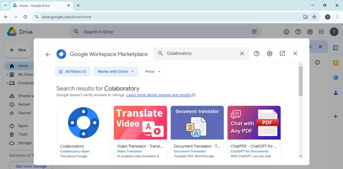Expand the Price filter dropdown
This screenshot has height=169, width=343.
(x=153, y=72)
